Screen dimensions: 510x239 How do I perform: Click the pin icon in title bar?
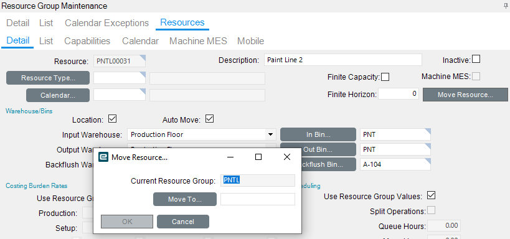506,6
